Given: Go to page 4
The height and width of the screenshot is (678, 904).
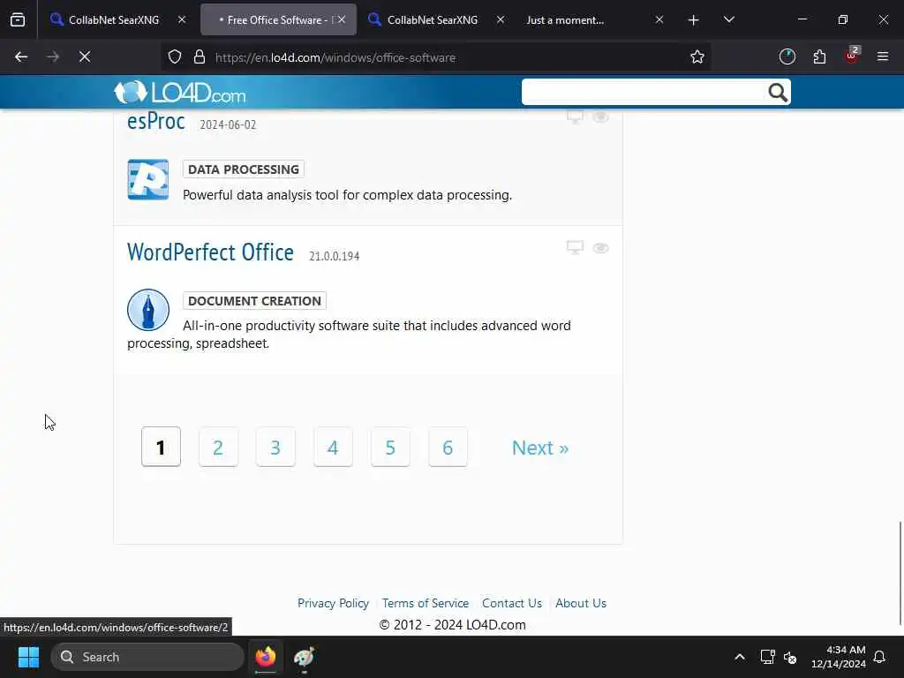Looking at the screenshot, I should (333, 447).
